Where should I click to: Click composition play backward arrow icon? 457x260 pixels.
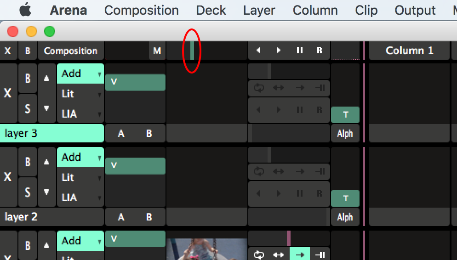point(258,51)
